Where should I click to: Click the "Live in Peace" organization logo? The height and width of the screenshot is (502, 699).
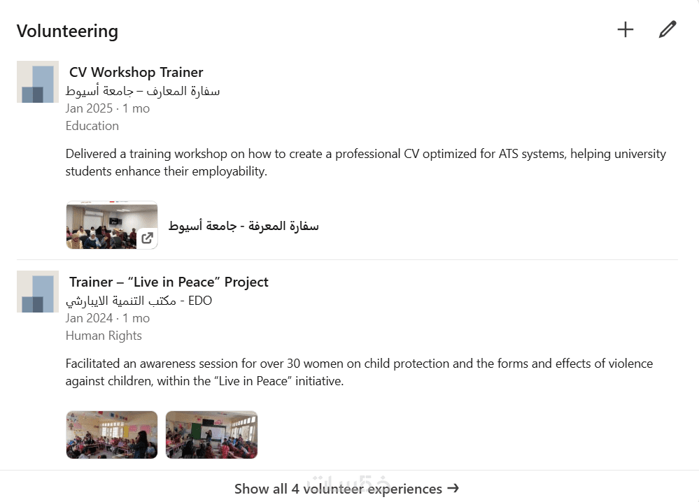(38, 292)
